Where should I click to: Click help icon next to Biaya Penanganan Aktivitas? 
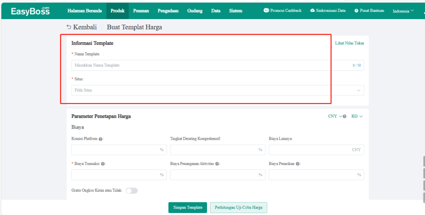(x=217, y=164)
